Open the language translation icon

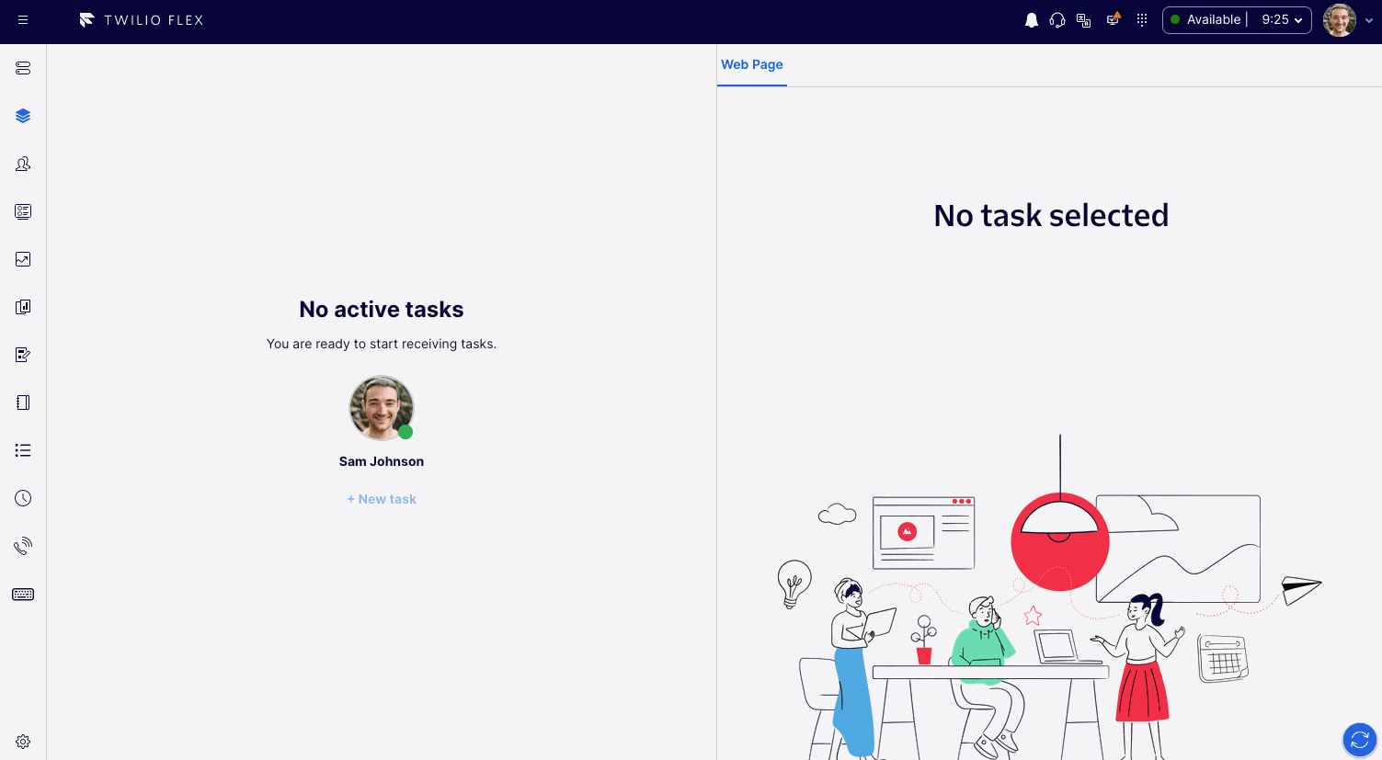point(1084,20)
